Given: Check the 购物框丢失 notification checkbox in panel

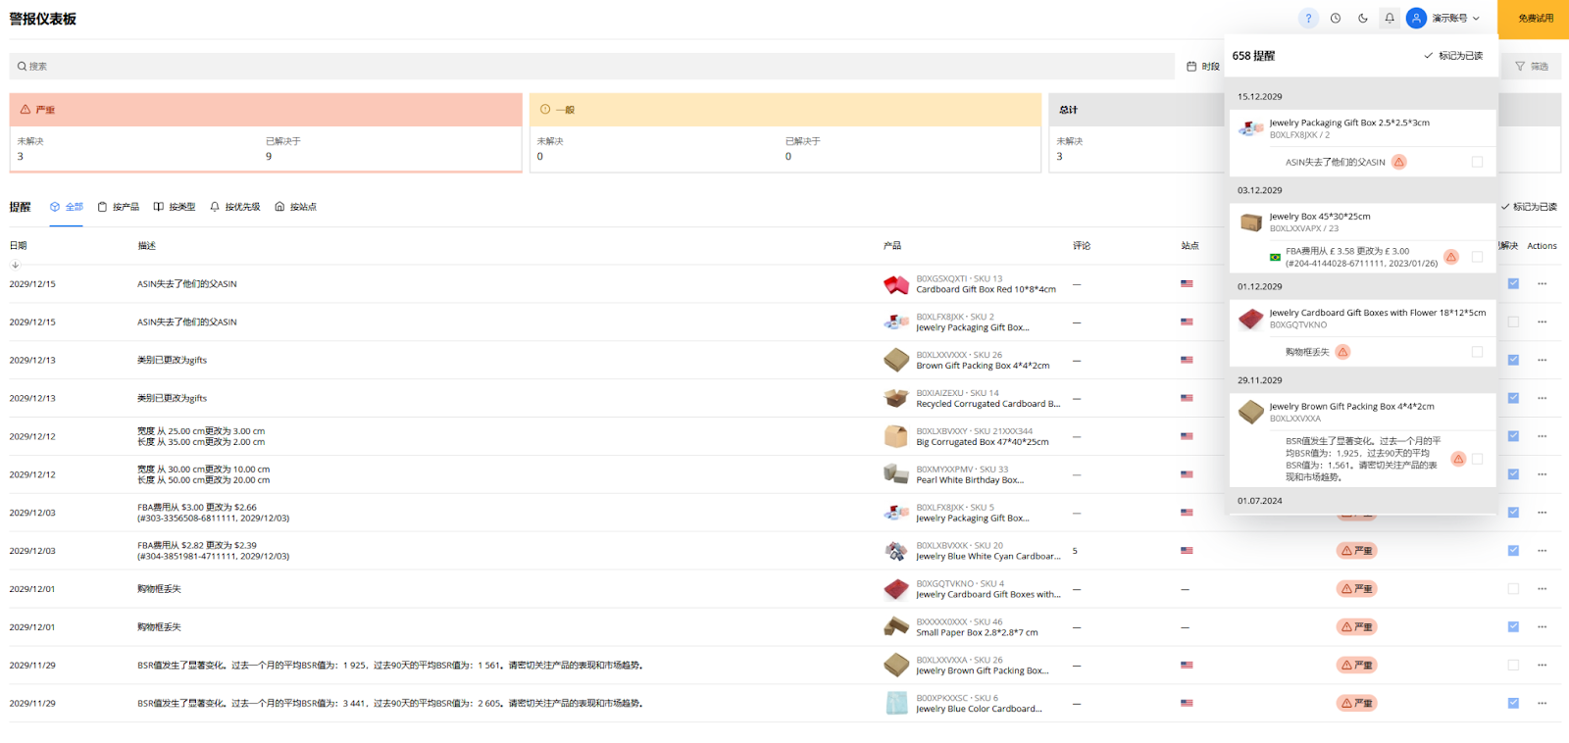Looking at the screenshot, I should pos(1477,352).
